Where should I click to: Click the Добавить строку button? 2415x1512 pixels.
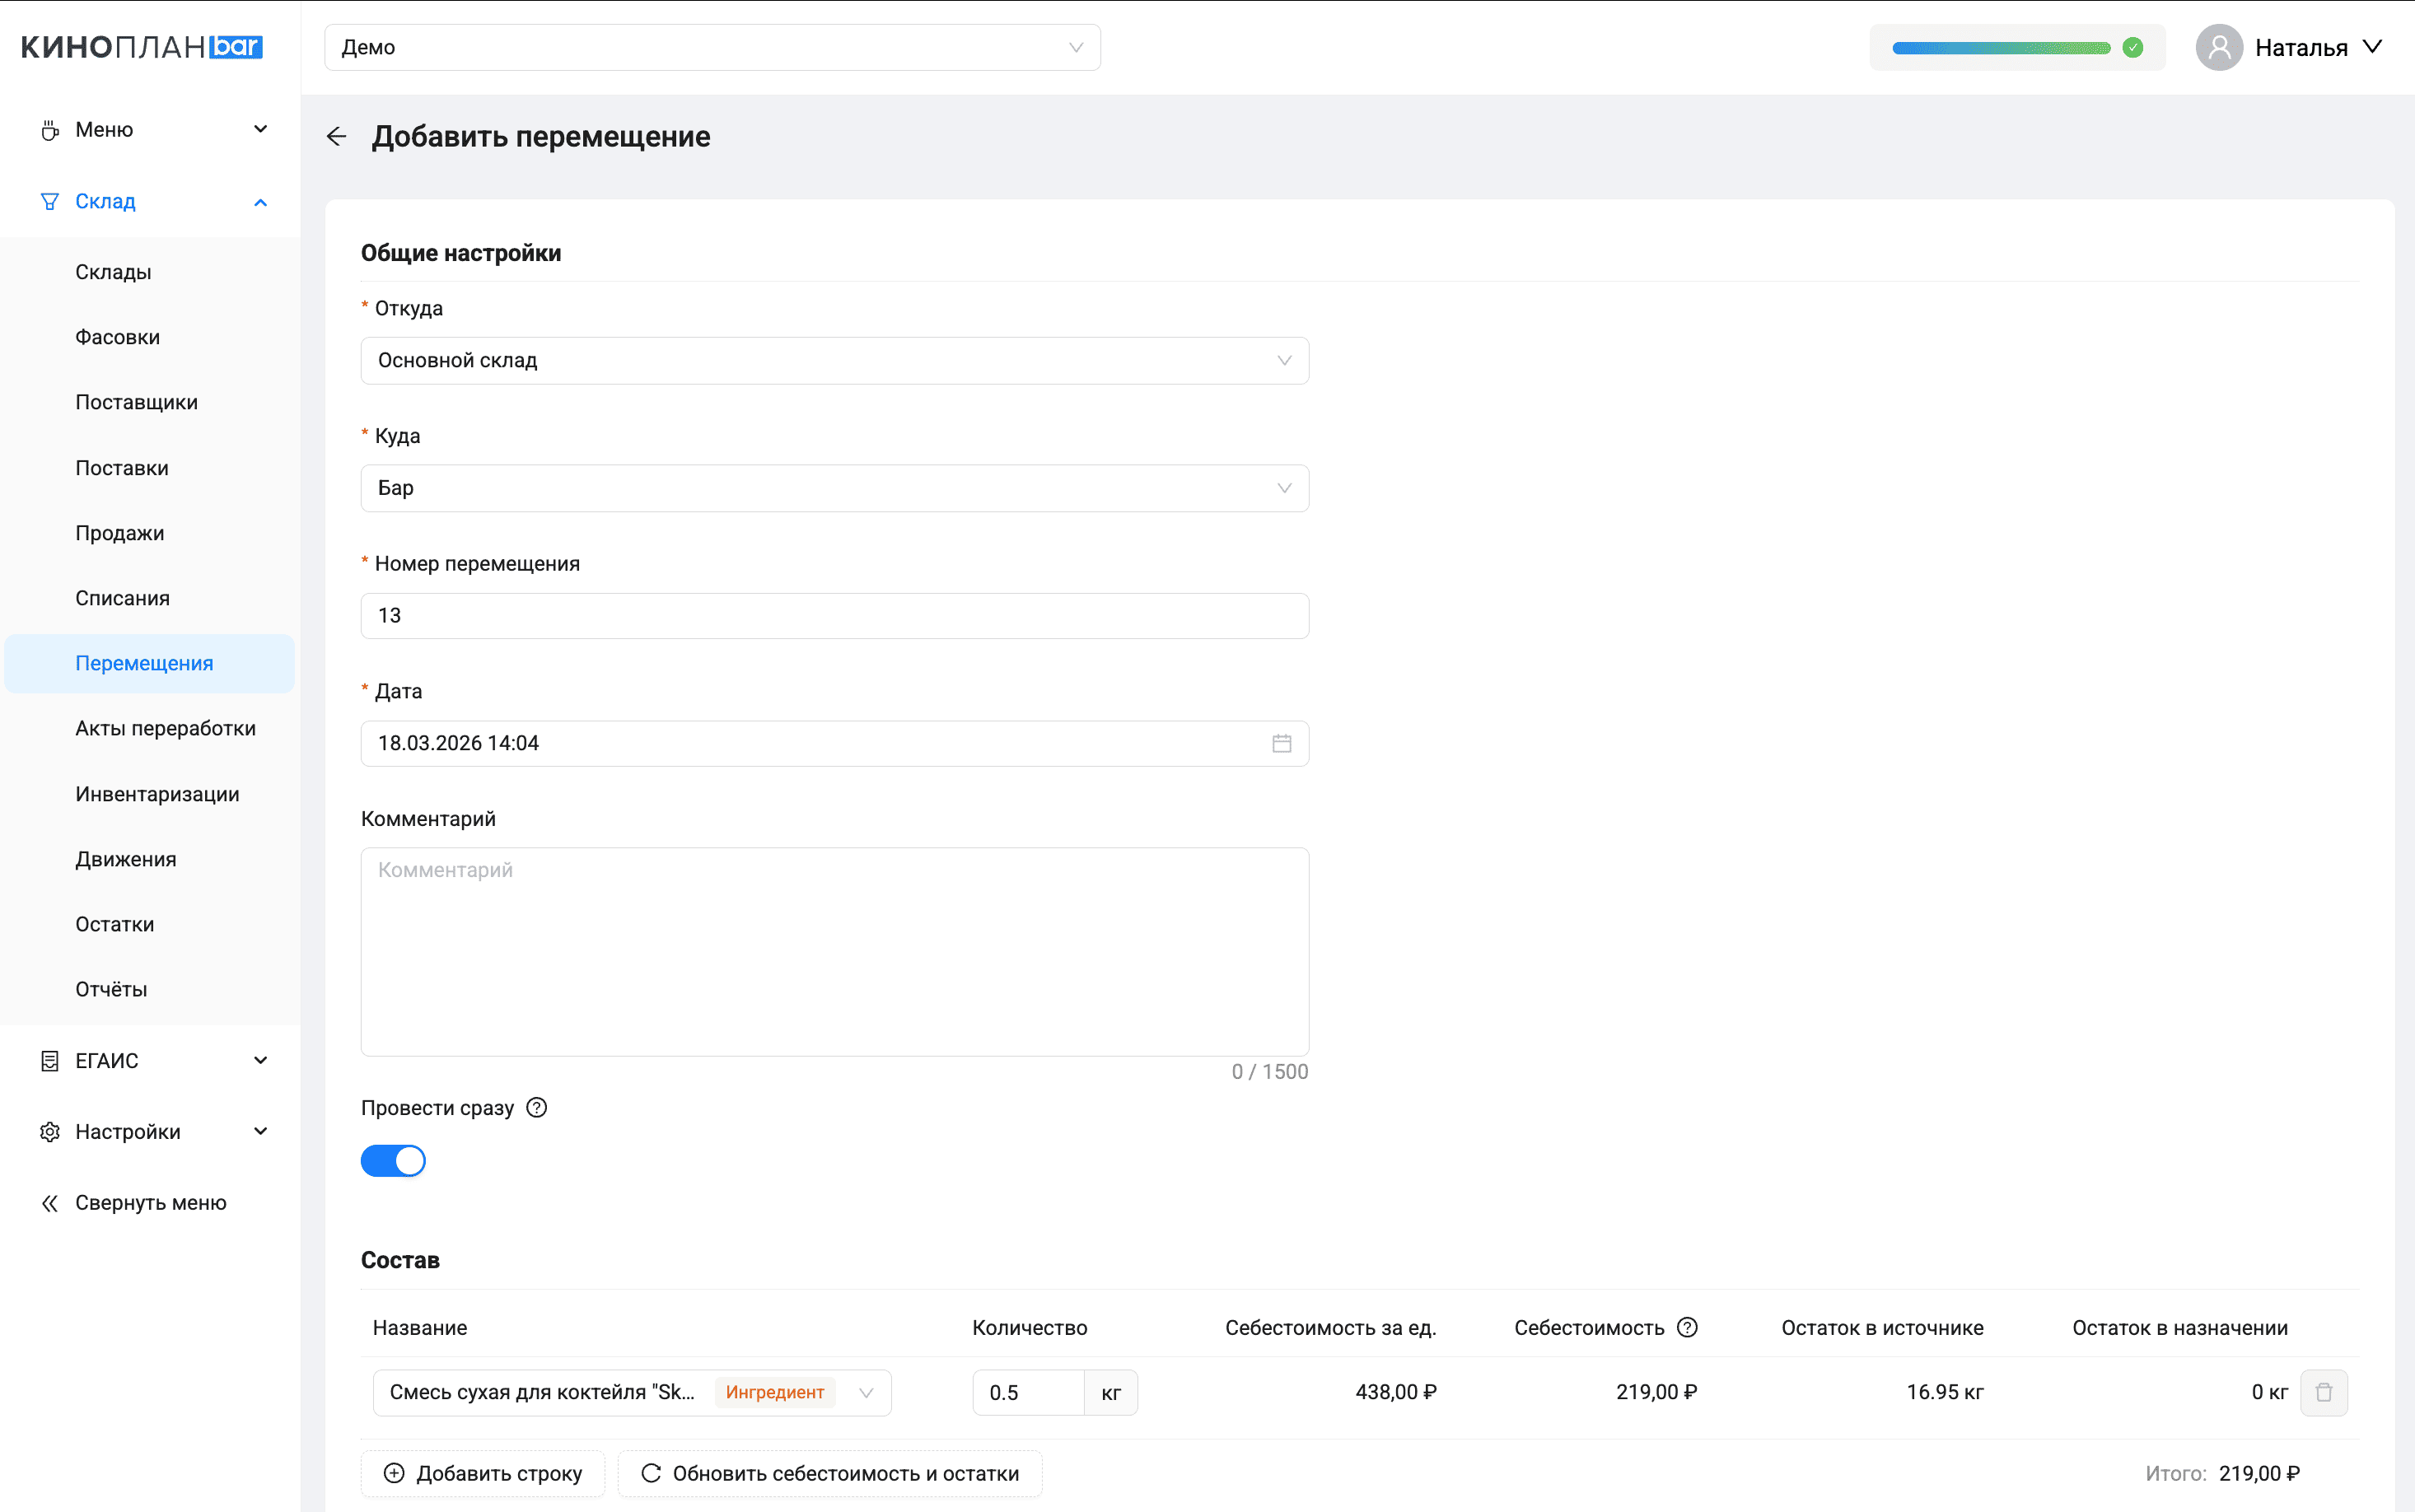click(483, 1473)
